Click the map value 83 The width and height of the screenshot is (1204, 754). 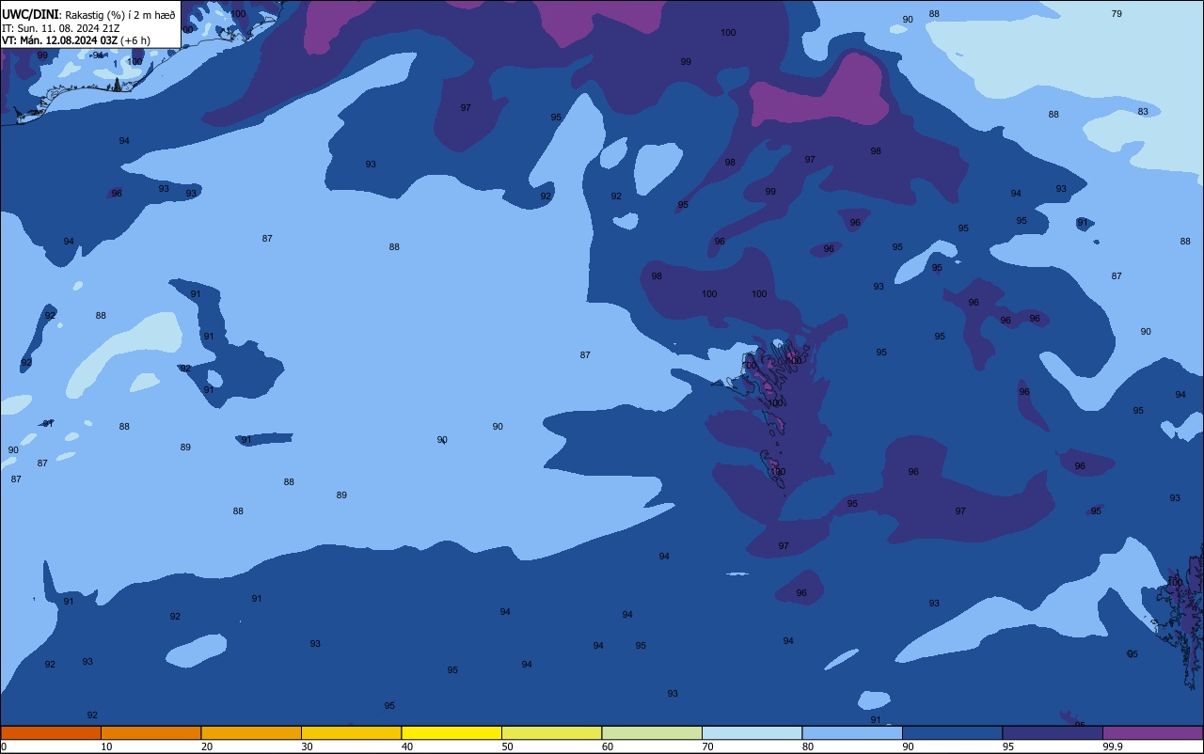pyautogui.click(x=1143, y=112)
